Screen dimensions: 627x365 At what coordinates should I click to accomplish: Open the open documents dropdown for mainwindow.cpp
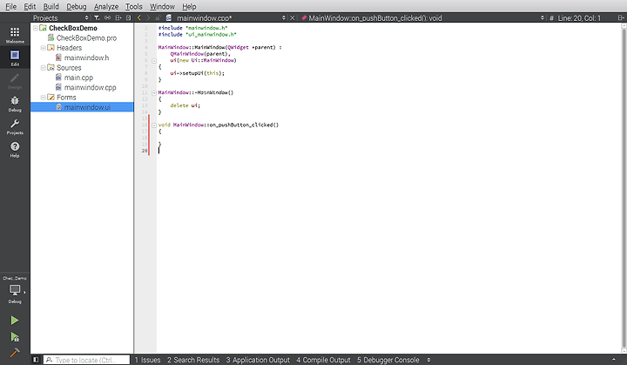pos(284,17)
